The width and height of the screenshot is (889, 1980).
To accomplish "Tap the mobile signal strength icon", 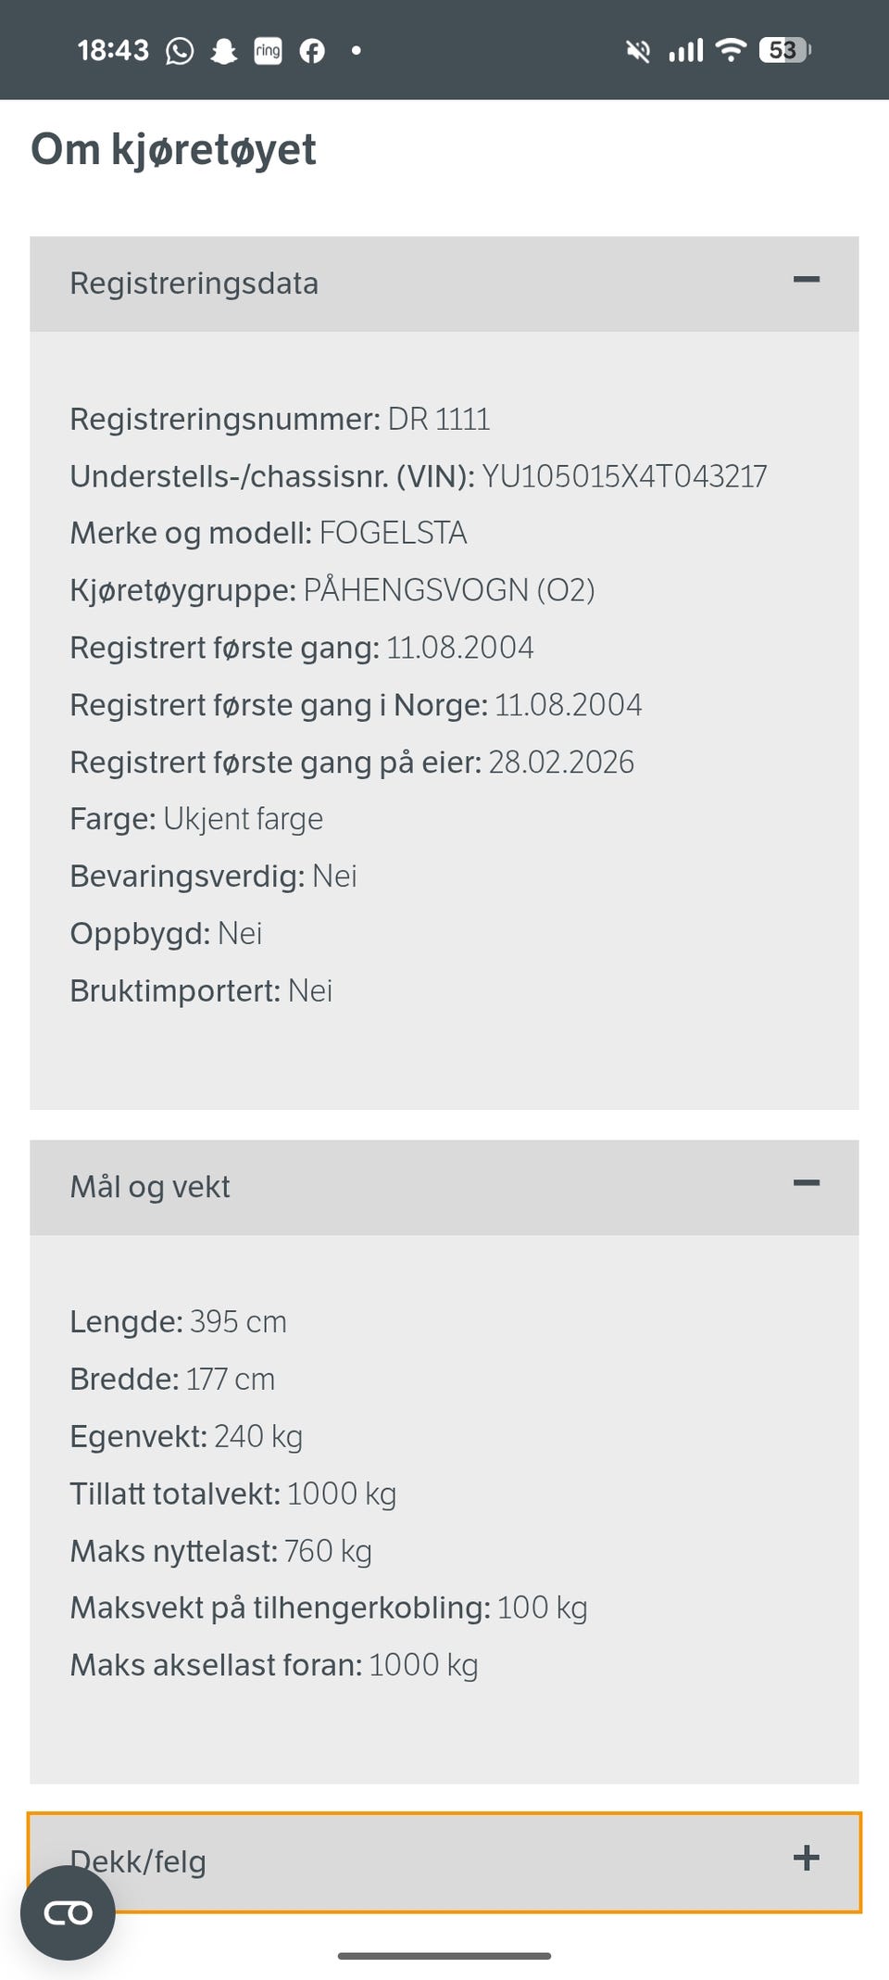I will click(686, 50).
